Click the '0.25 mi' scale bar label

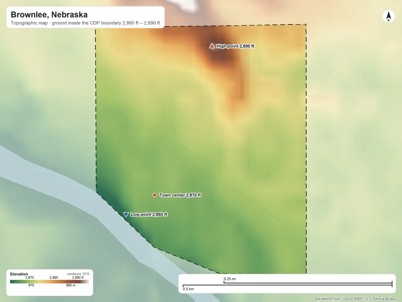pos(229,279)
